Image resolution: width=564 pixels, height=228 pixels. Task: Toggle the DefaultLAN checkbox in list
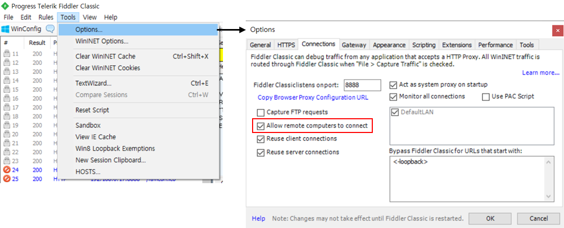395,112
